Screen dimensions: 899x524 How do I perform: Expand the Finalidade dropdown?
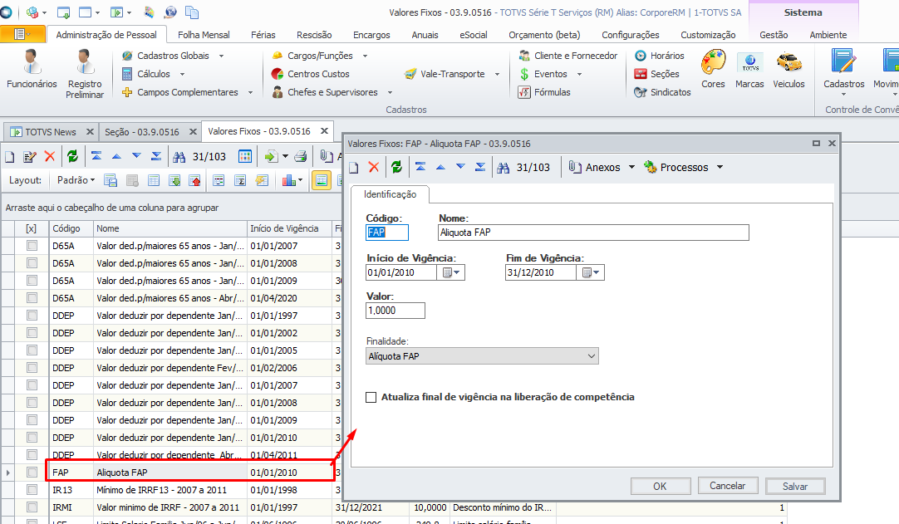[x=591, y=356]
